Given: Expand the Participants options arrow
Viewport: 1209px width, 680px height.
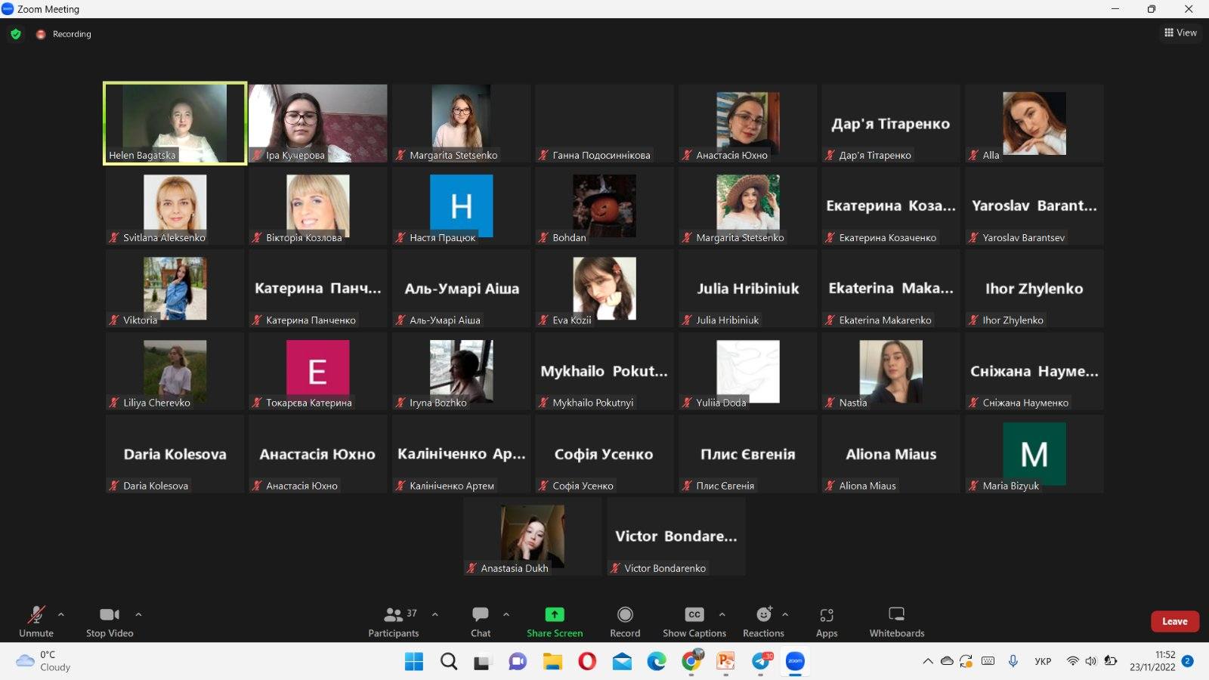Looking at the screenshot, I should click(x=435, y=614).
